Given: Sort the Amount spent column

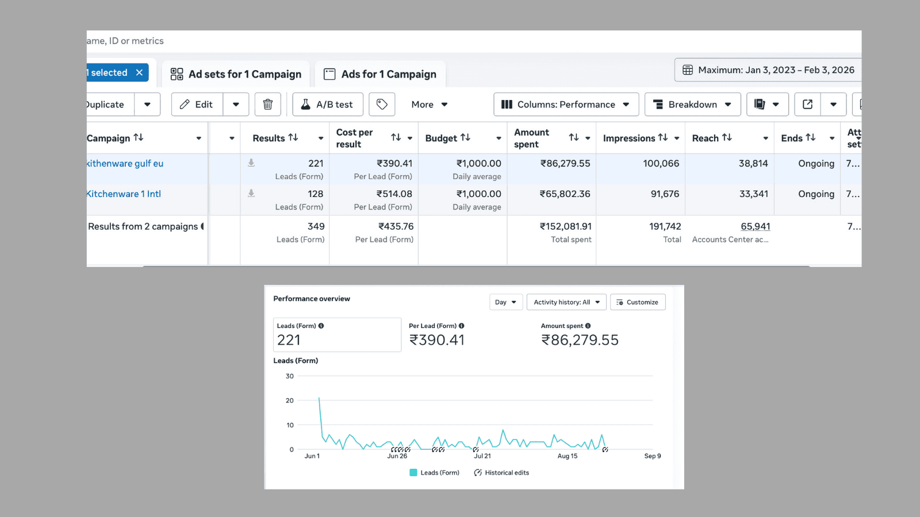Looking at the screenshot, I should (x=574, y=138).
